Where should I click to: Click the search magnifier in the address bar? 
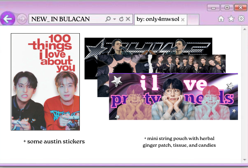(x=108, y=19)
